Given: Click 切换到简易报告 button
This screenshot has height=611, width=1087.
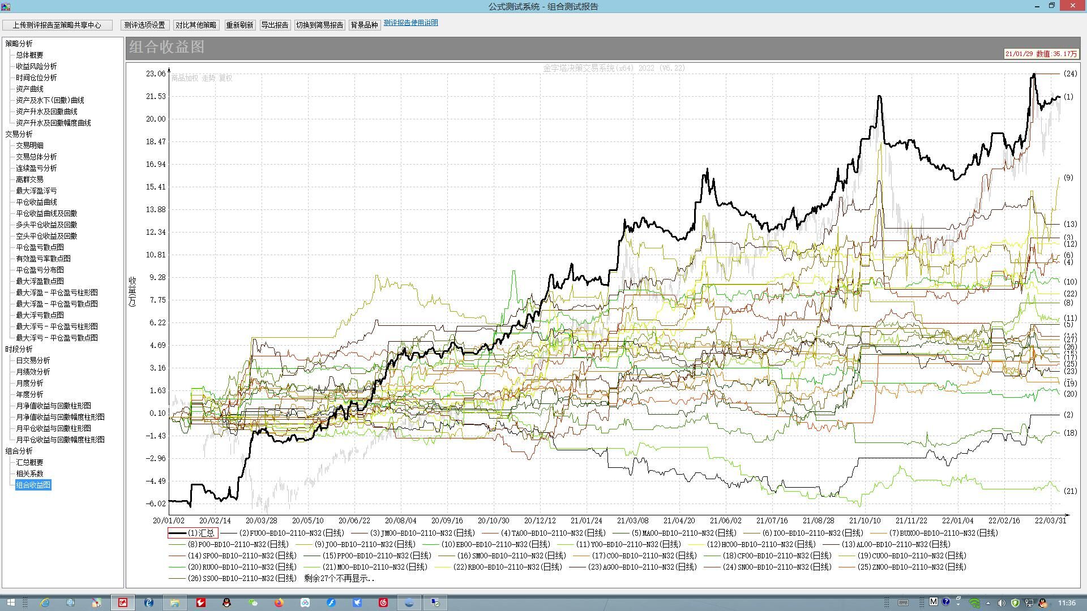Looking at the screenshot, I should click(319, 25).
